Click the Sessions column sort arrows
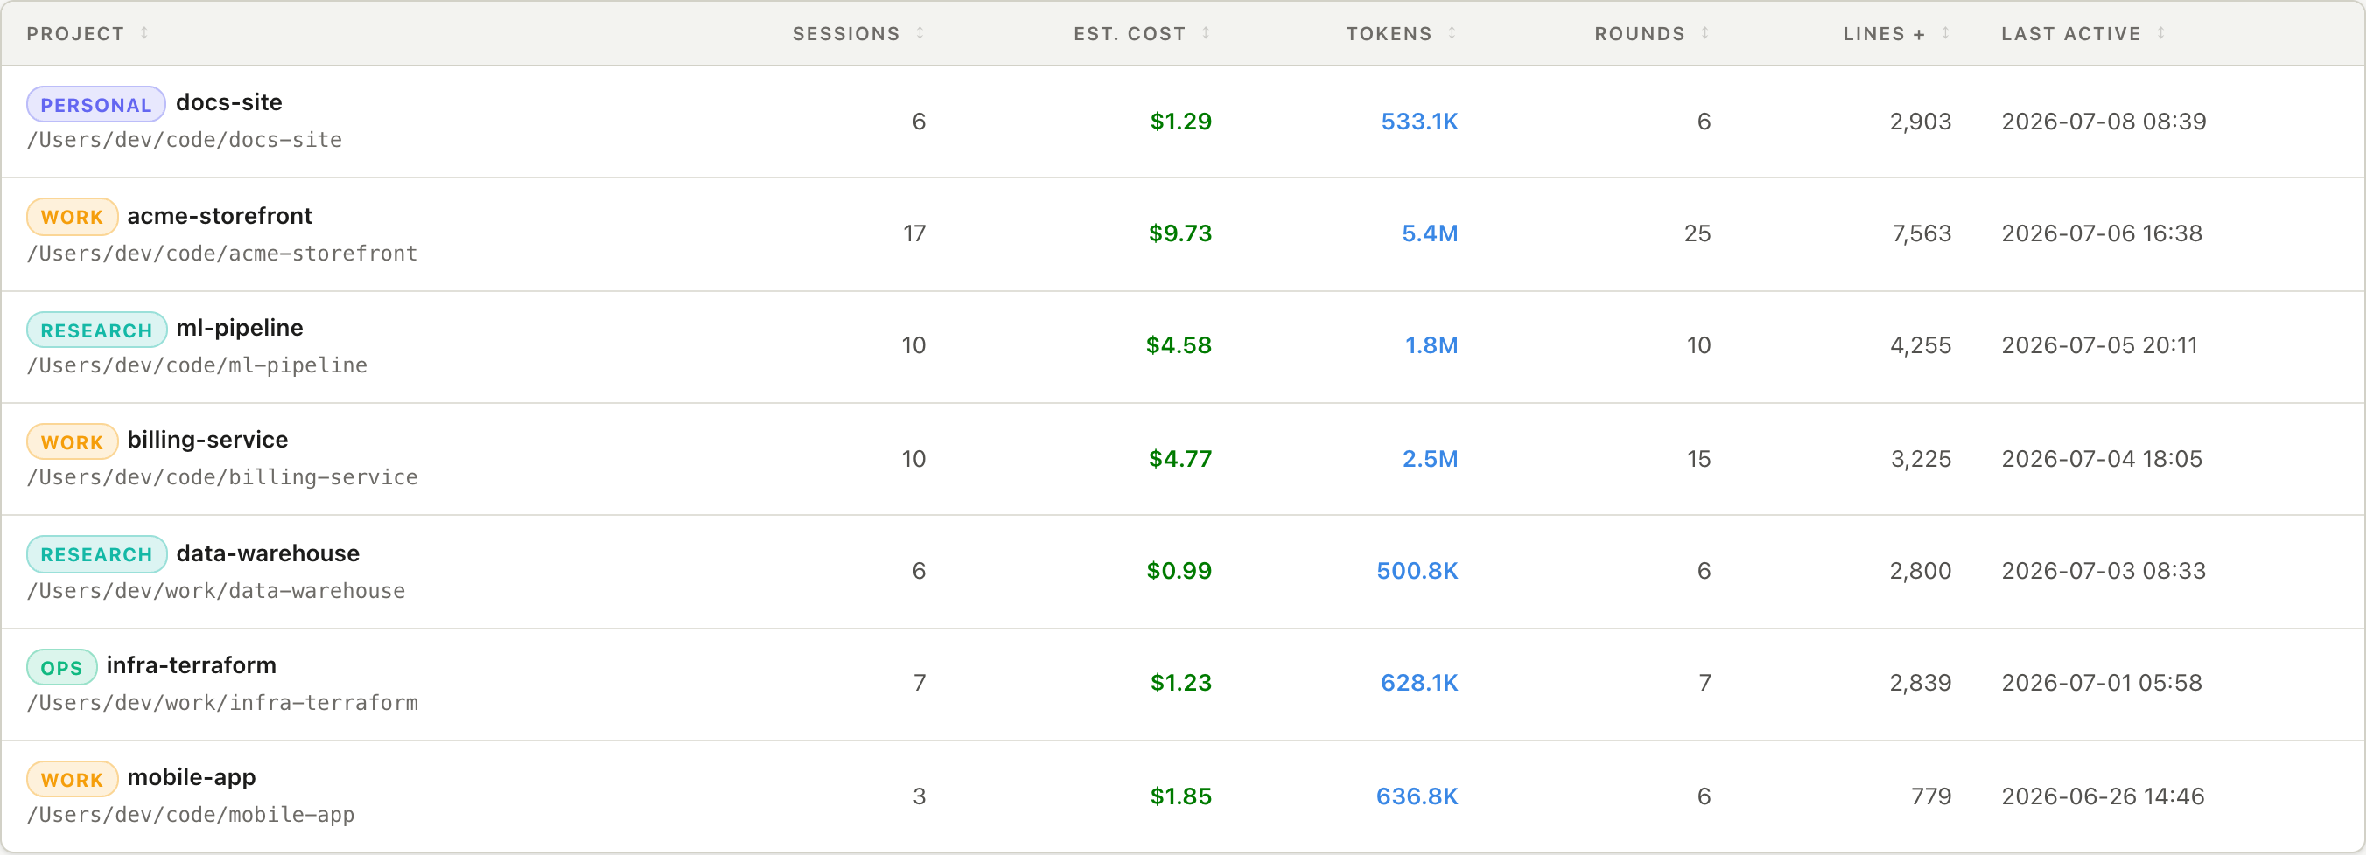This screenshot has width=2366, height=855. pos(920,33)
